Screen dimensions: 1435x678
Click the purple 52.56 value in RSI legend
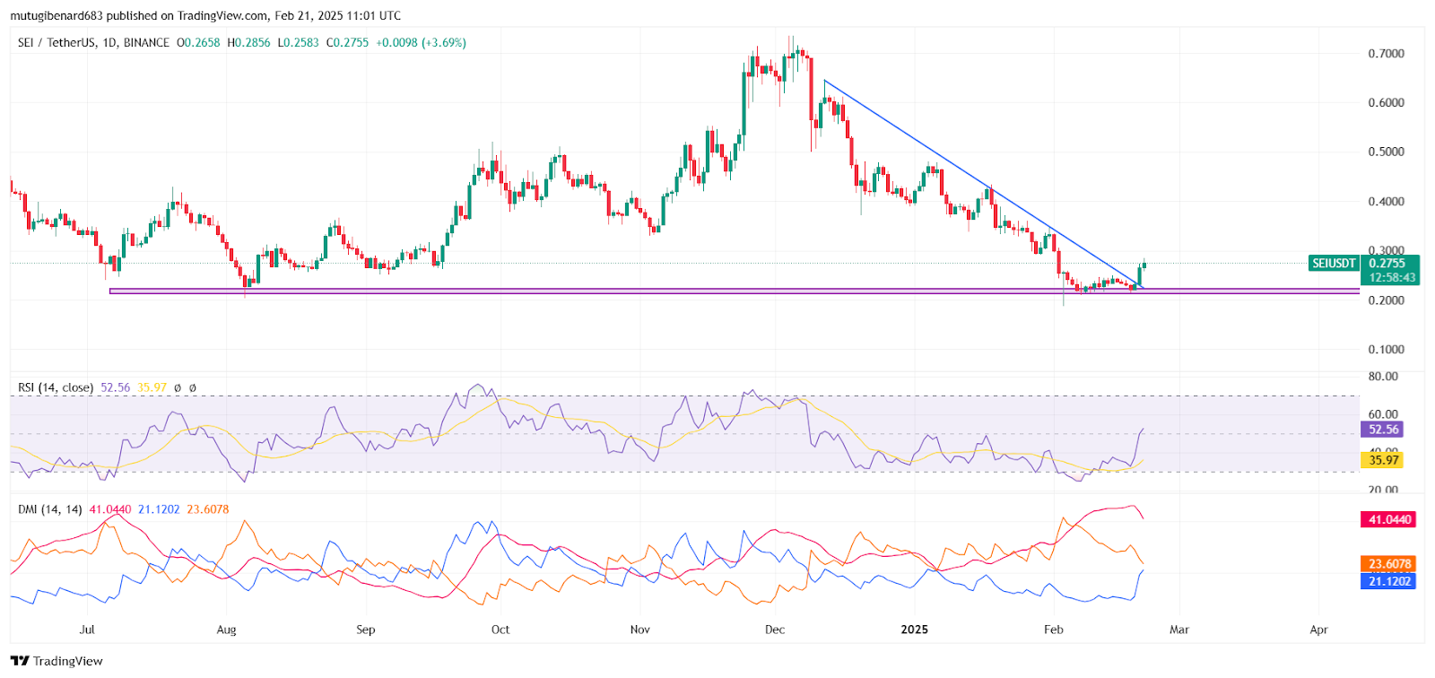pos(116,387)
